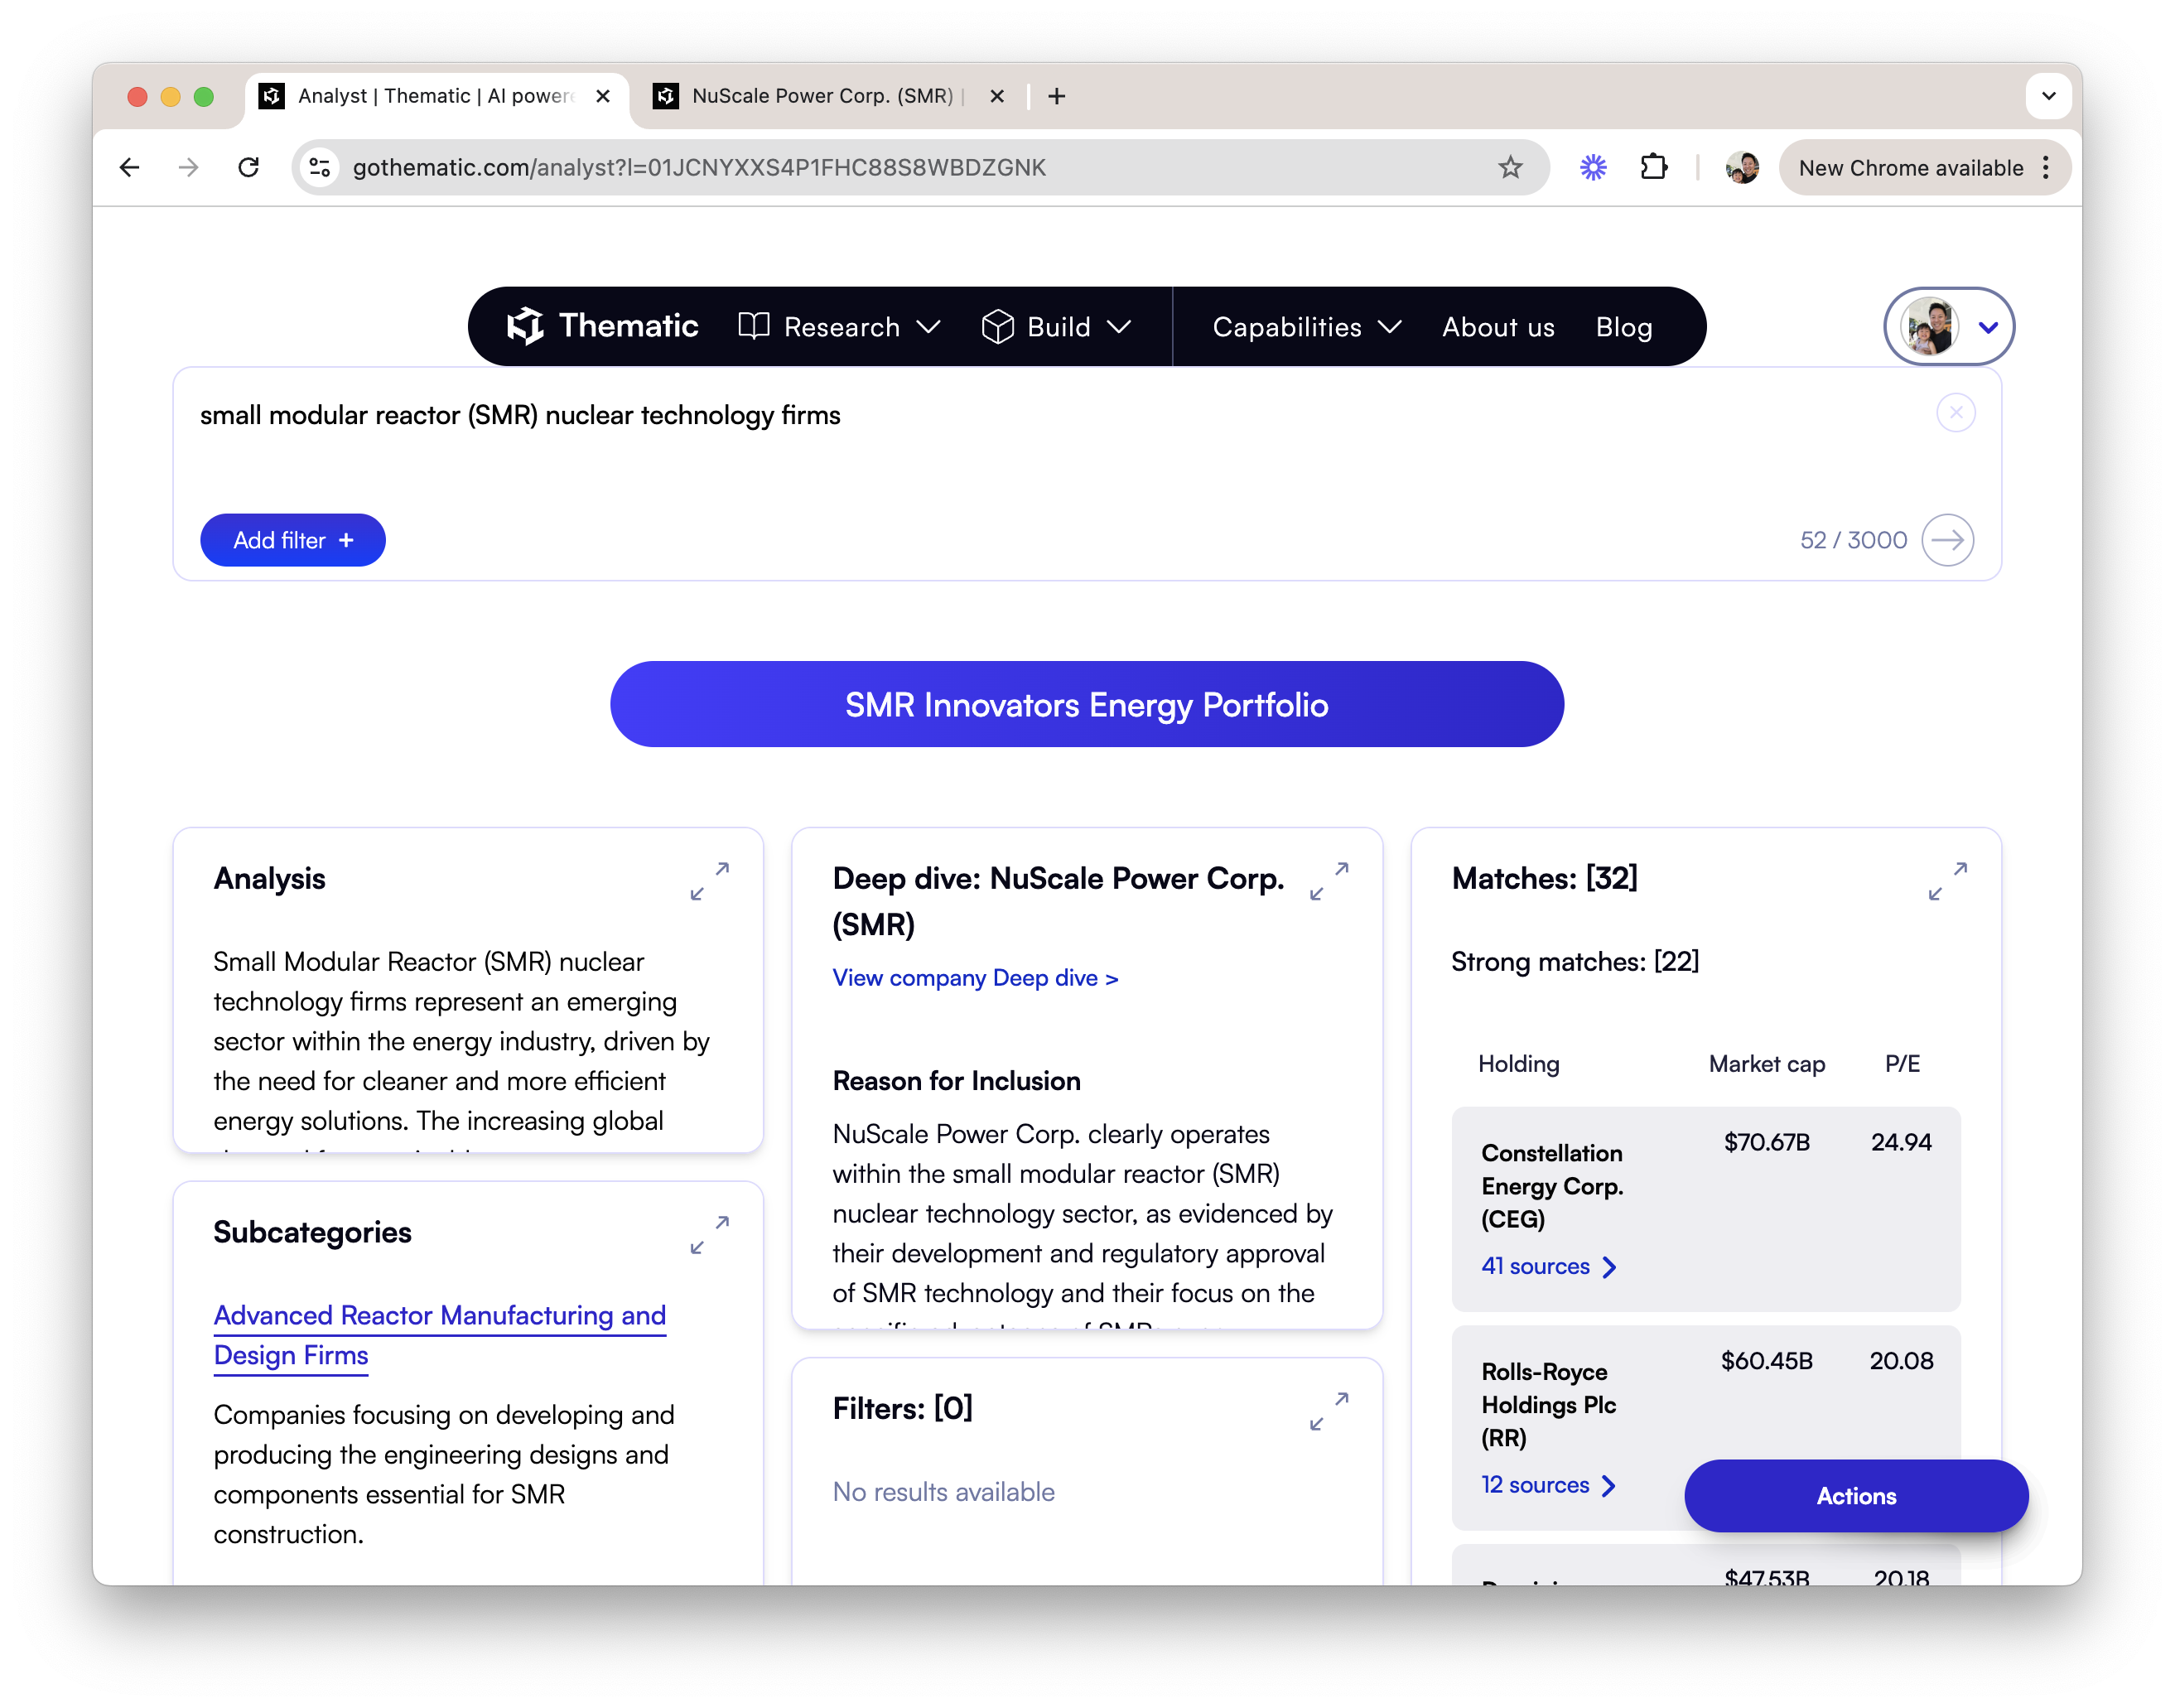Open the Capabilities dropdown menu
2175x1708 pixels.
coord(1307,327)
